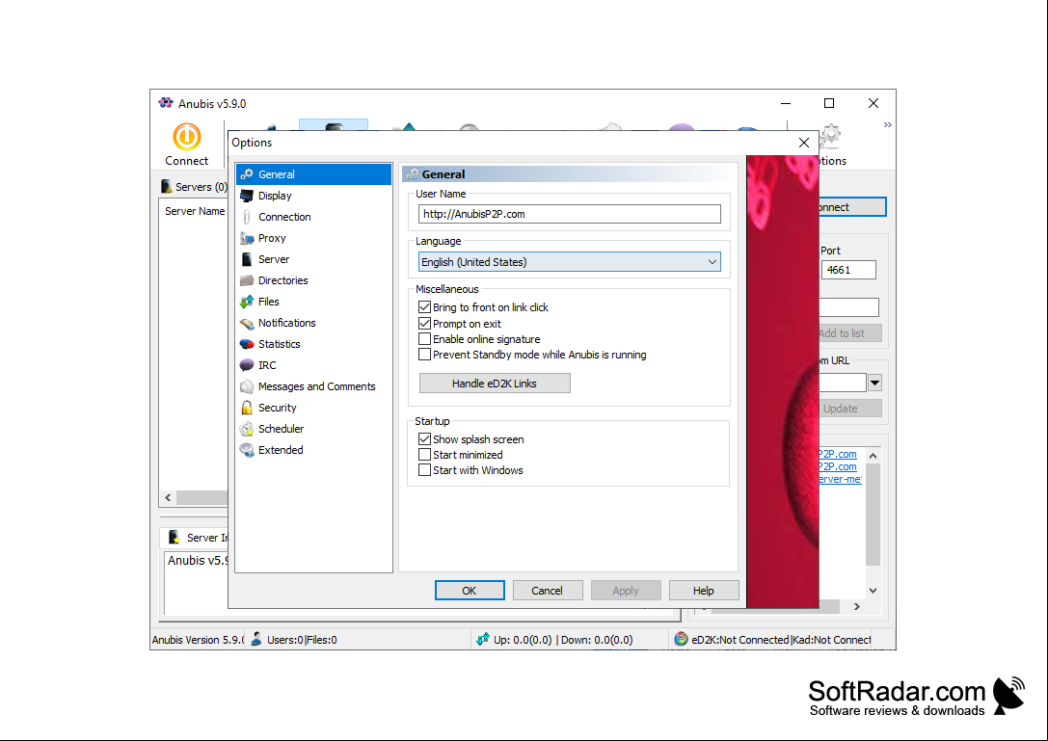
Task: Click the Handle eD2K Links button
Action: (x=495, y=384)
